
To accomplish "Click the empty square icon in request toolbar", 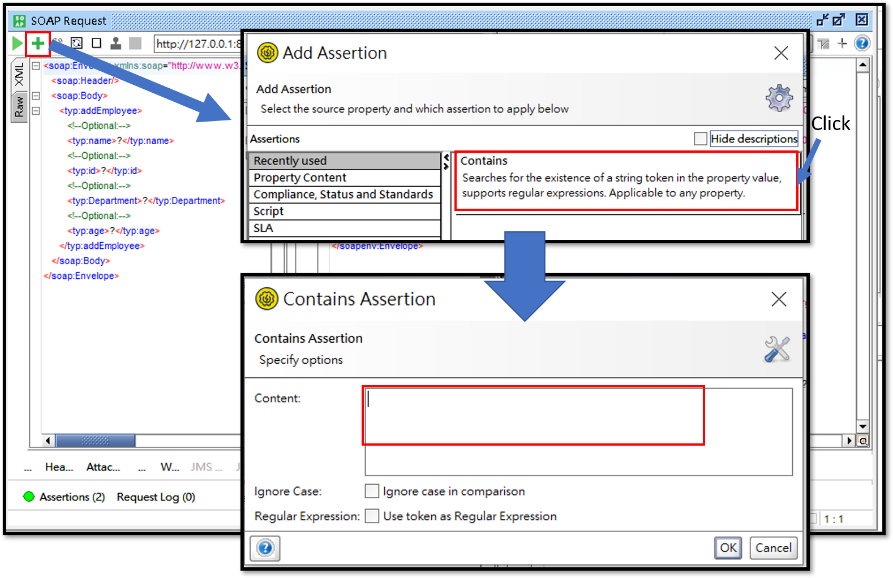I will (x=97, y=43).
